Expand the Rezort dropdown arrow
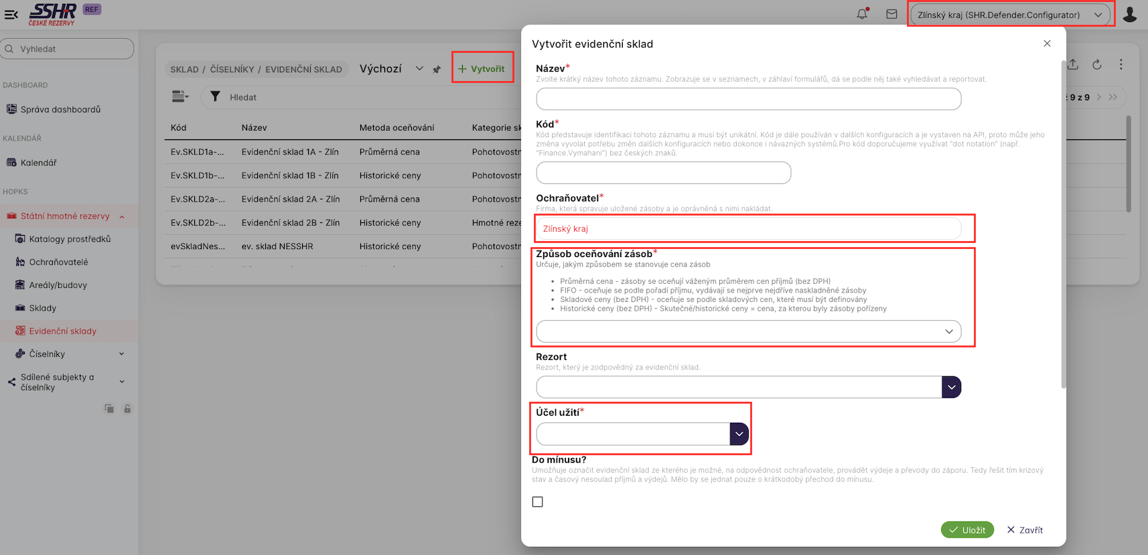The image size is (1148, 555). point(951,387)
